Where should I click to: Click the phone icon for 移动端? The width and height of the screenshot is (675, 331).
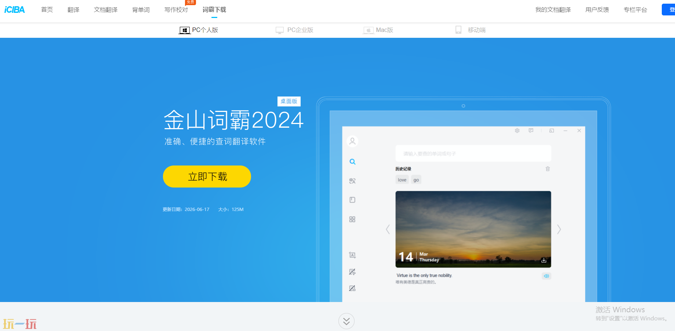point(458,30)
